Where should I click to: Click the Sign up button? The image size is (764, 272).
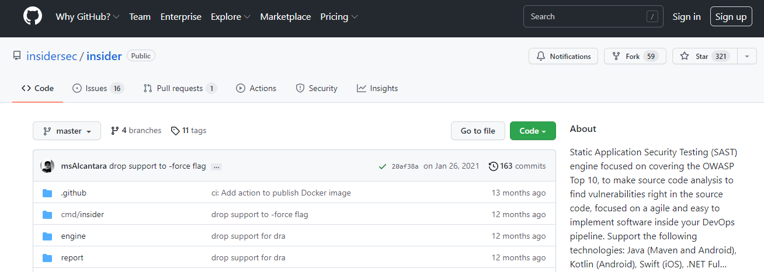(731, 16)
